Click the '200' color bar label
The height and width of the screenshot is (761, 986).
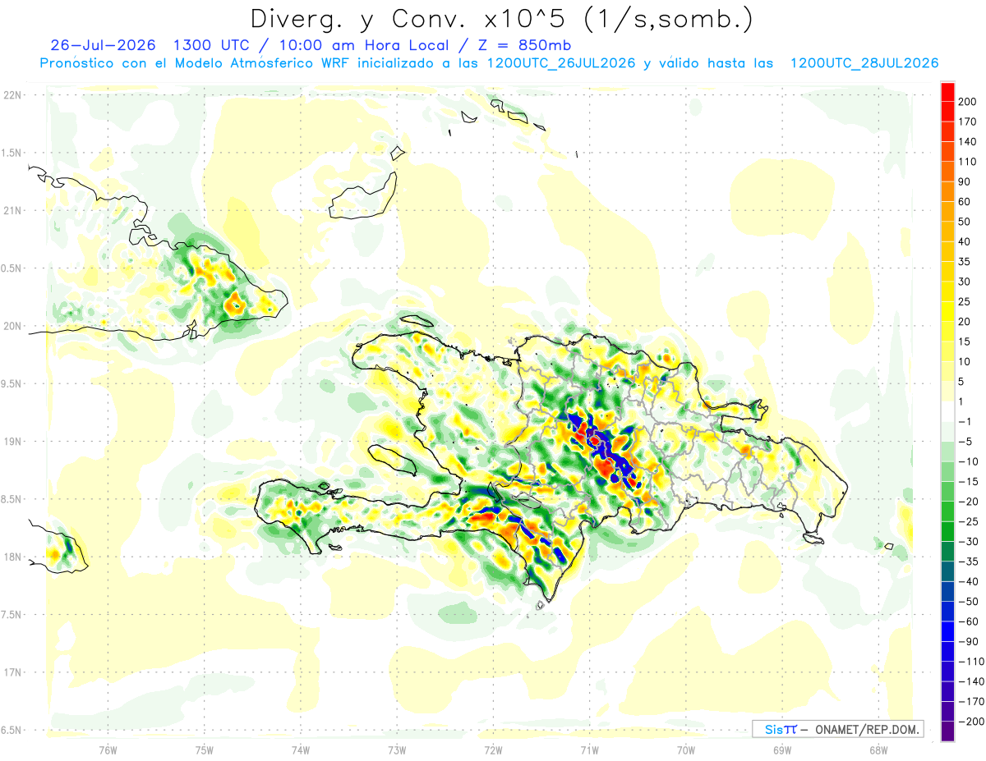pyautogui.click(x=968, y=101)
